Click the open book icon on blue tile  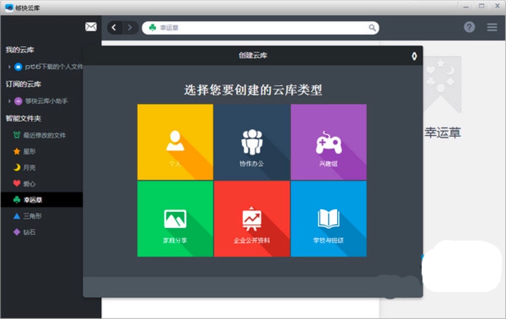[328, 219]
